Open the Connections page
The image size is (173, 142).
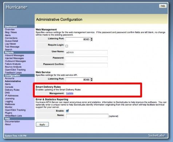(11, 38)
